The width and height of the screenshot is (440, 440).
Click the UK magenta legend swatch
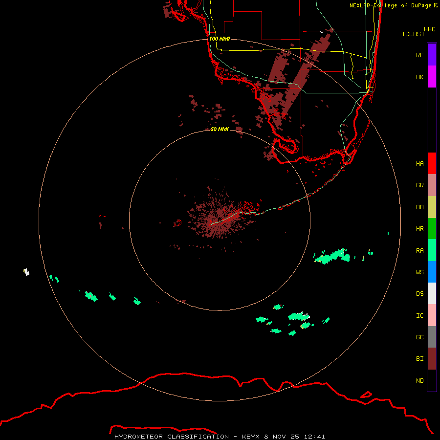tap(432, 76)
